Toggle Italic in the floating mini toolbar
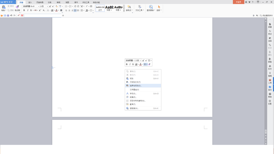Screen dimensions: 274x154 coord(130,64)
